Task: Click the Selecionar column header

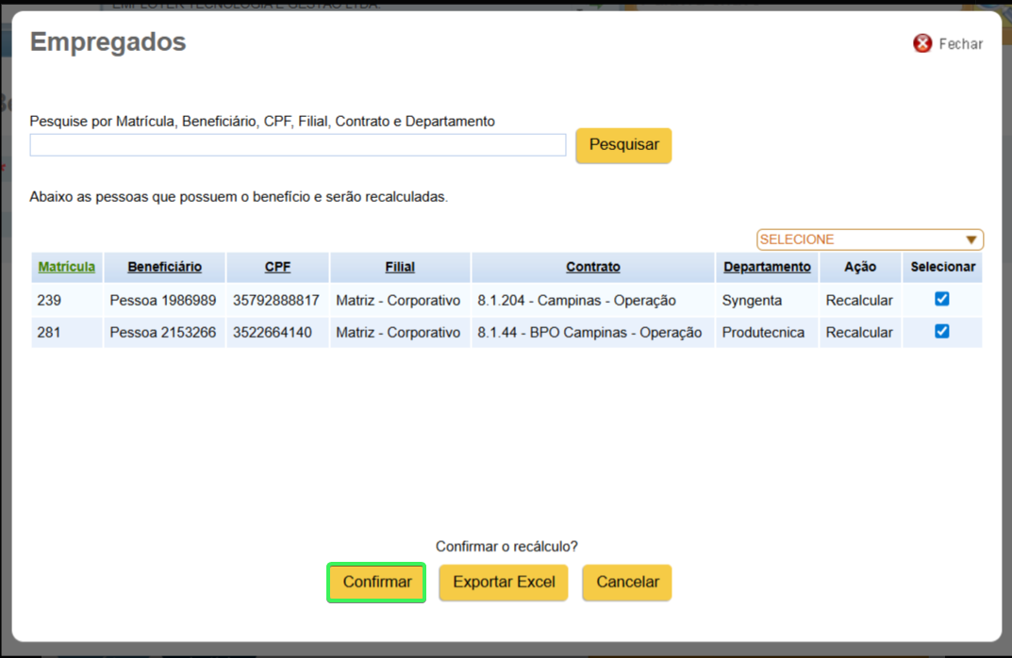Action: (943, 267)
